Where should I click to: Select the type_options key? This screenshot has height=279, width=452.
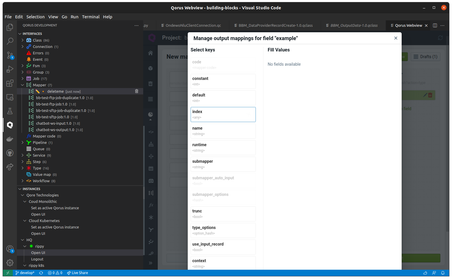[223, 230]
